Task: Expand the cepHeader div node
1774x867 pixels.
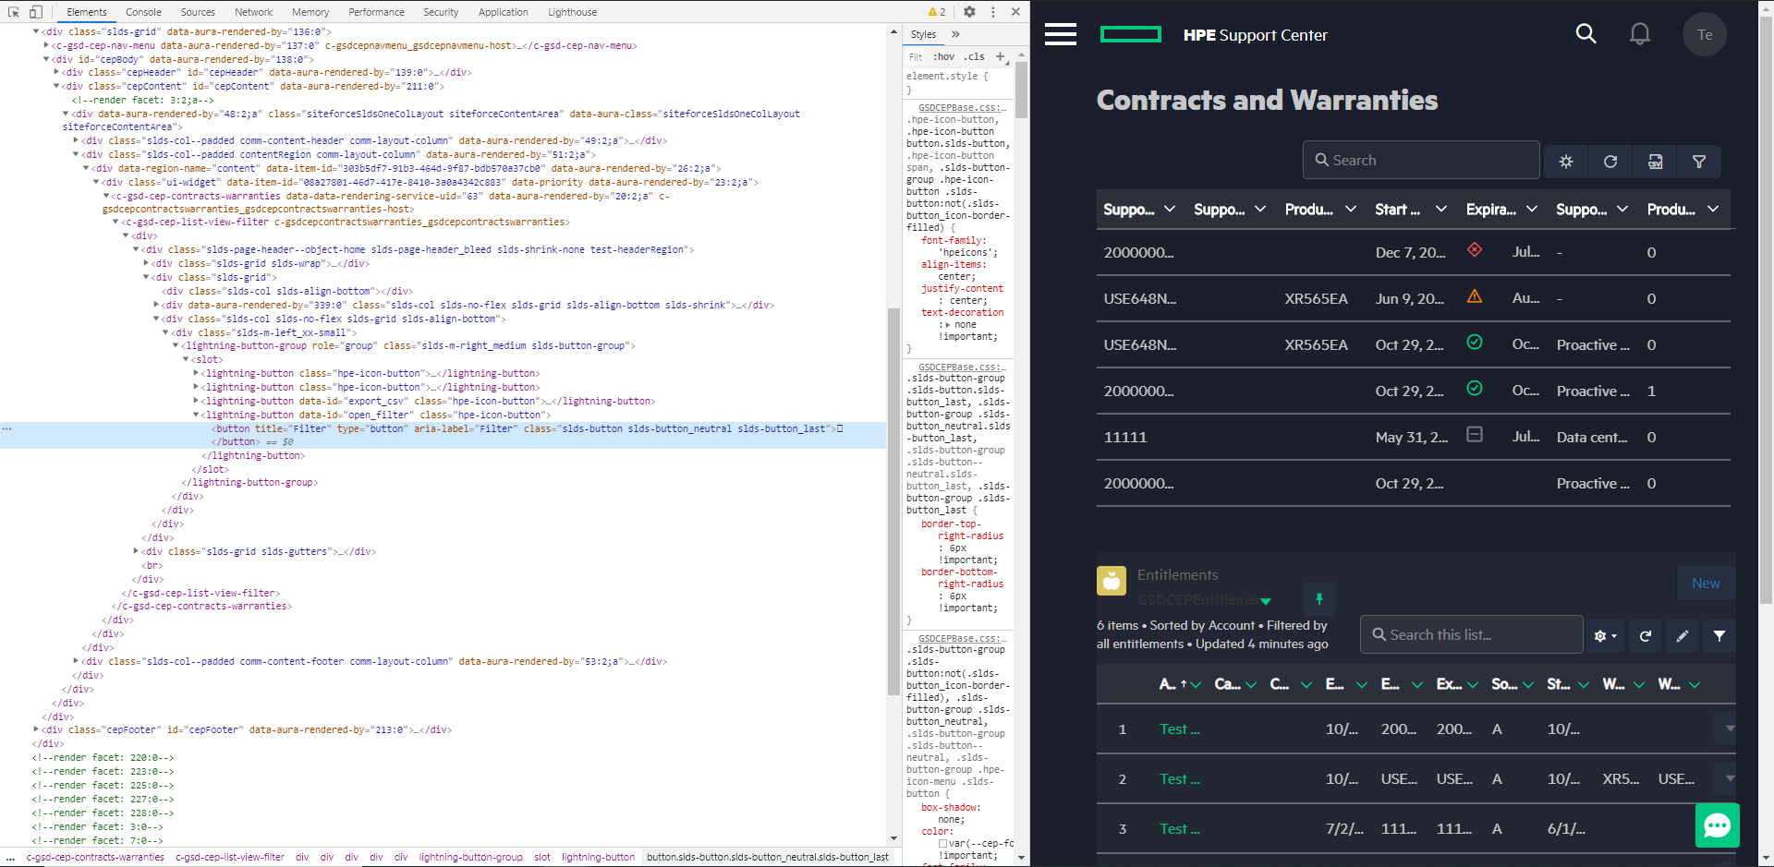Action: pyautogui.click(x=55, y=72)
